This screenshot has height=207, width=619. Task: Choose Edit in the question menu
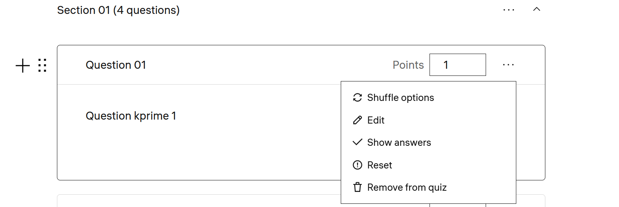[x=376, y=120]
